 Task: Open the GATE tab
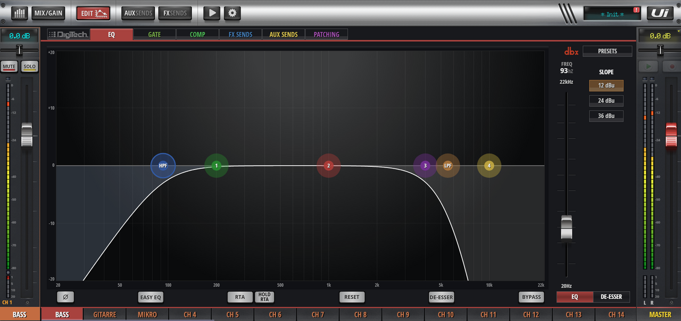coord(154,35)
